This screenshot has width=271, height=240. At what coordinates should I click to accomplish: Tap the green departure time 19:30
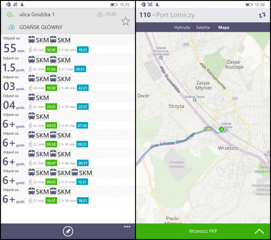[x=51, y=88]
